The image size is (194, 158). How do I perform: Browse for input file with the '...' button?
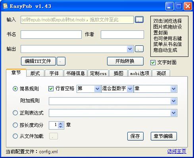[x=139, y=20]
